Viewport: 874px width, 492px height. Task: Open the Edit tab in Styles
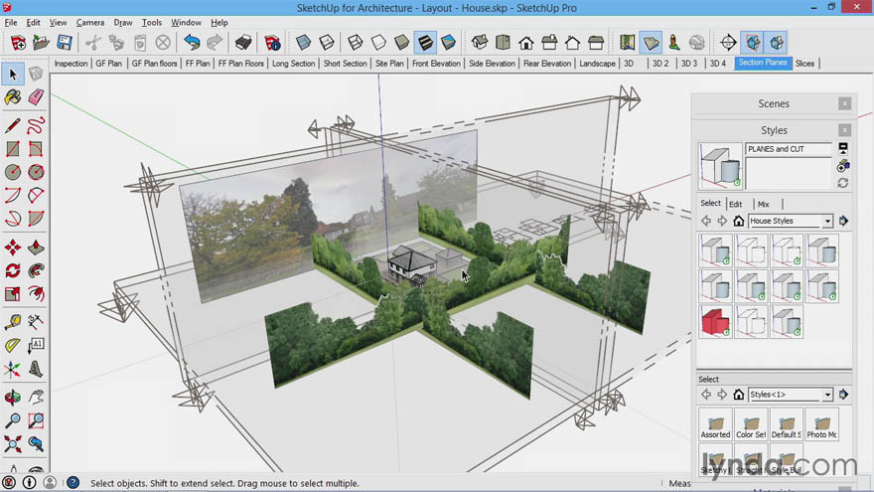735,204
